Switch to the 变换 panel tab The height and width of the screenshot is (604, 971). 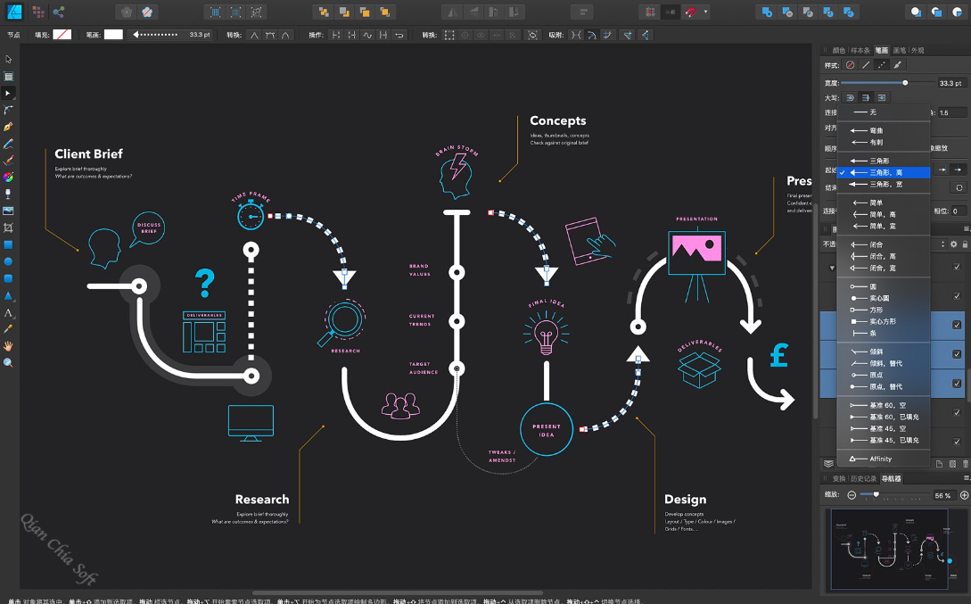click(x=839, y=479)
